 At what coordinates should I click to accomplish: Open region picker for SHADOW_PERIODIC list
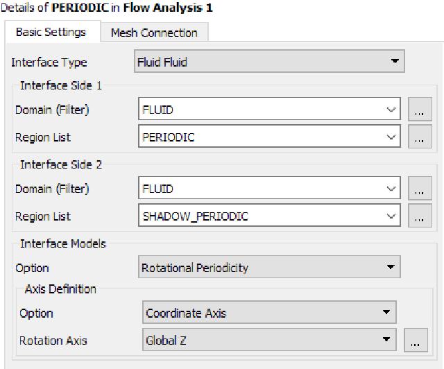[x=418, y=216]
